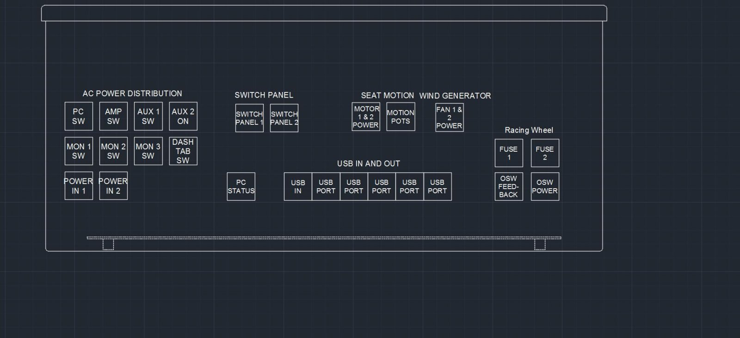This screenshot has width=740, height=338.
Task: Select the MOTION POTS box
Action: pyautogui.click(x=401, y=117)
